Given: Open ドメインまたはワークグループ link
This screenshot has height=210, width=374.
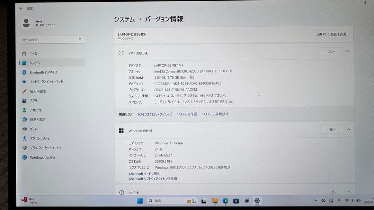Looking at the screenshot, I should [x=154, y=114].
